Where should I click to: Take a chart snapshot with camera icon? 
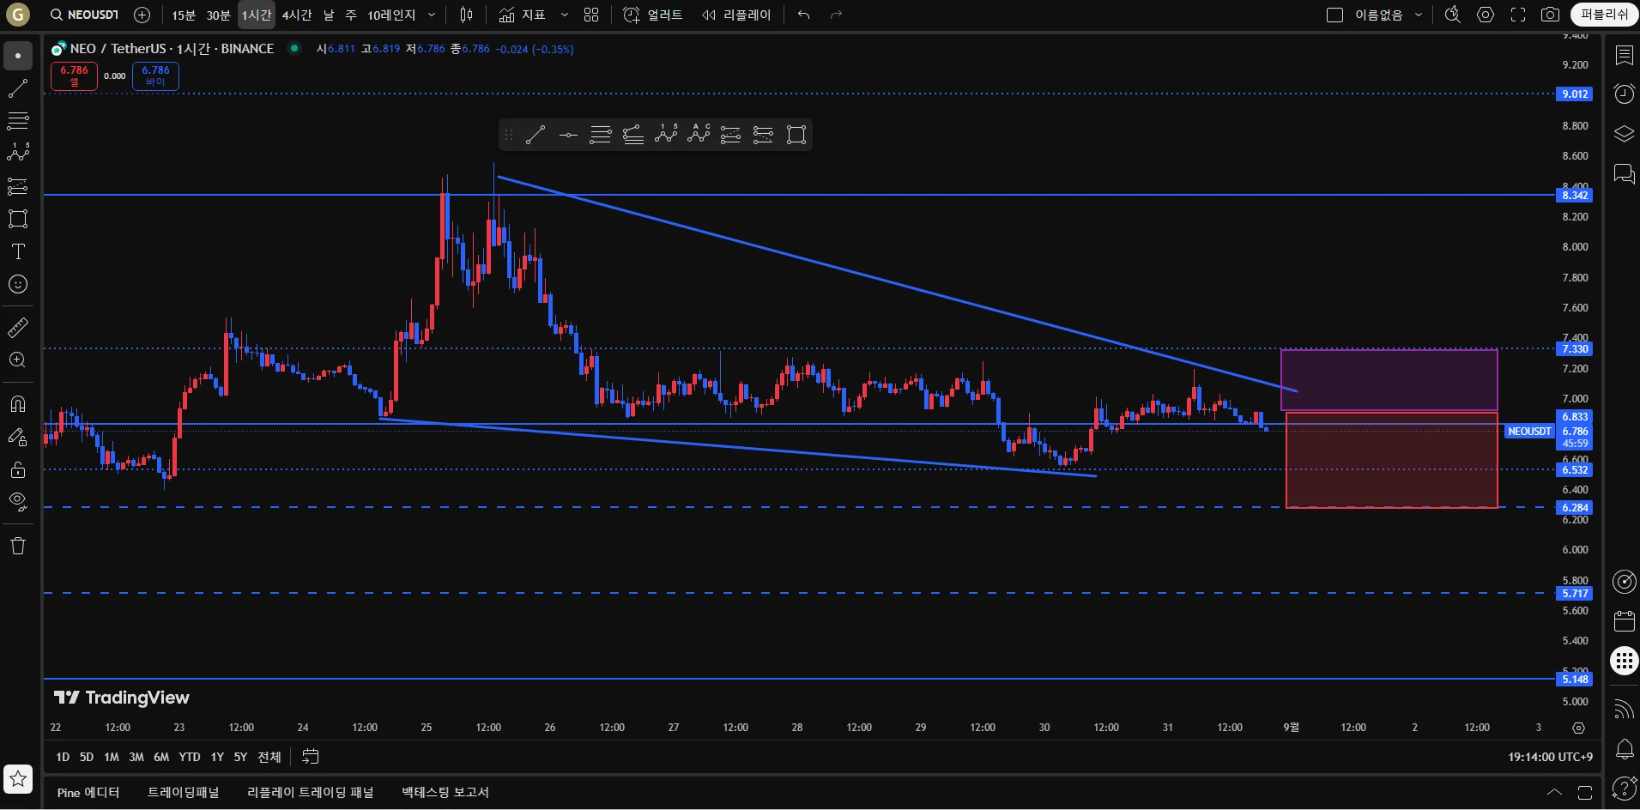1550,15
